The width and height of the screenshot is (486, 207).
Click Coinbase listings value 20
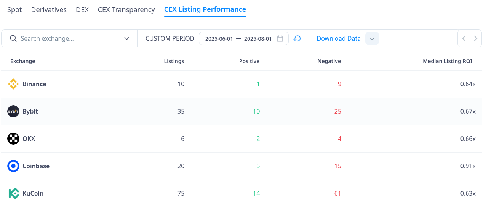pos(181,166)
